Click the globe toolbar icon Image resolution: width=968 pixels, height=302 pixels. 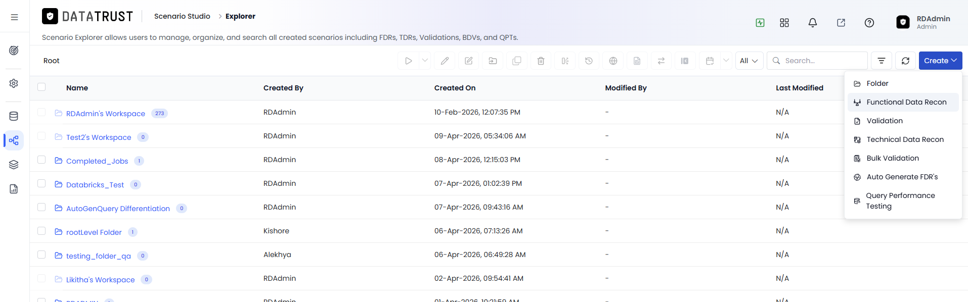point(613,61)
